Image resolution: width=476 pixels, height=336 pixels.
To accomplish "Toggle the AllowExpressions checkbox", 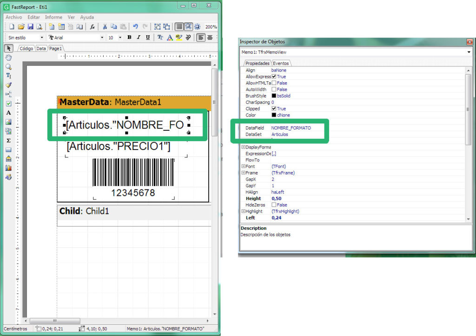I will pos(274,77).
